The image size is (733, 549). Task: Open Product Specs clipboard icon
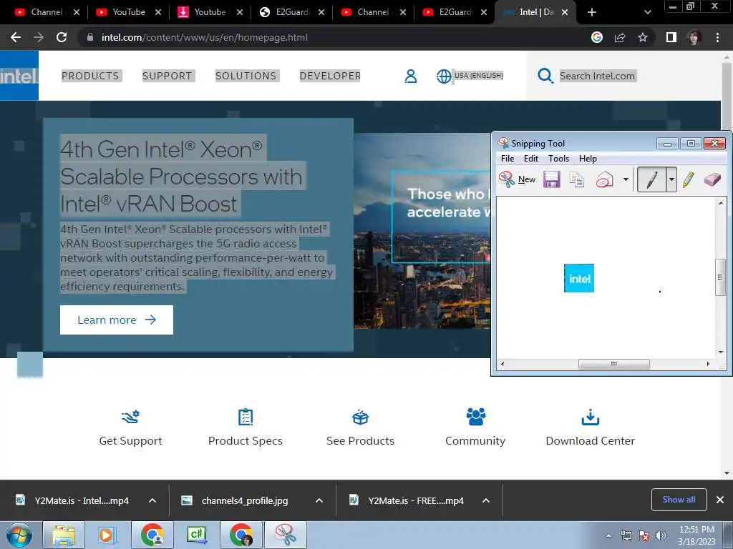[246, 417]
